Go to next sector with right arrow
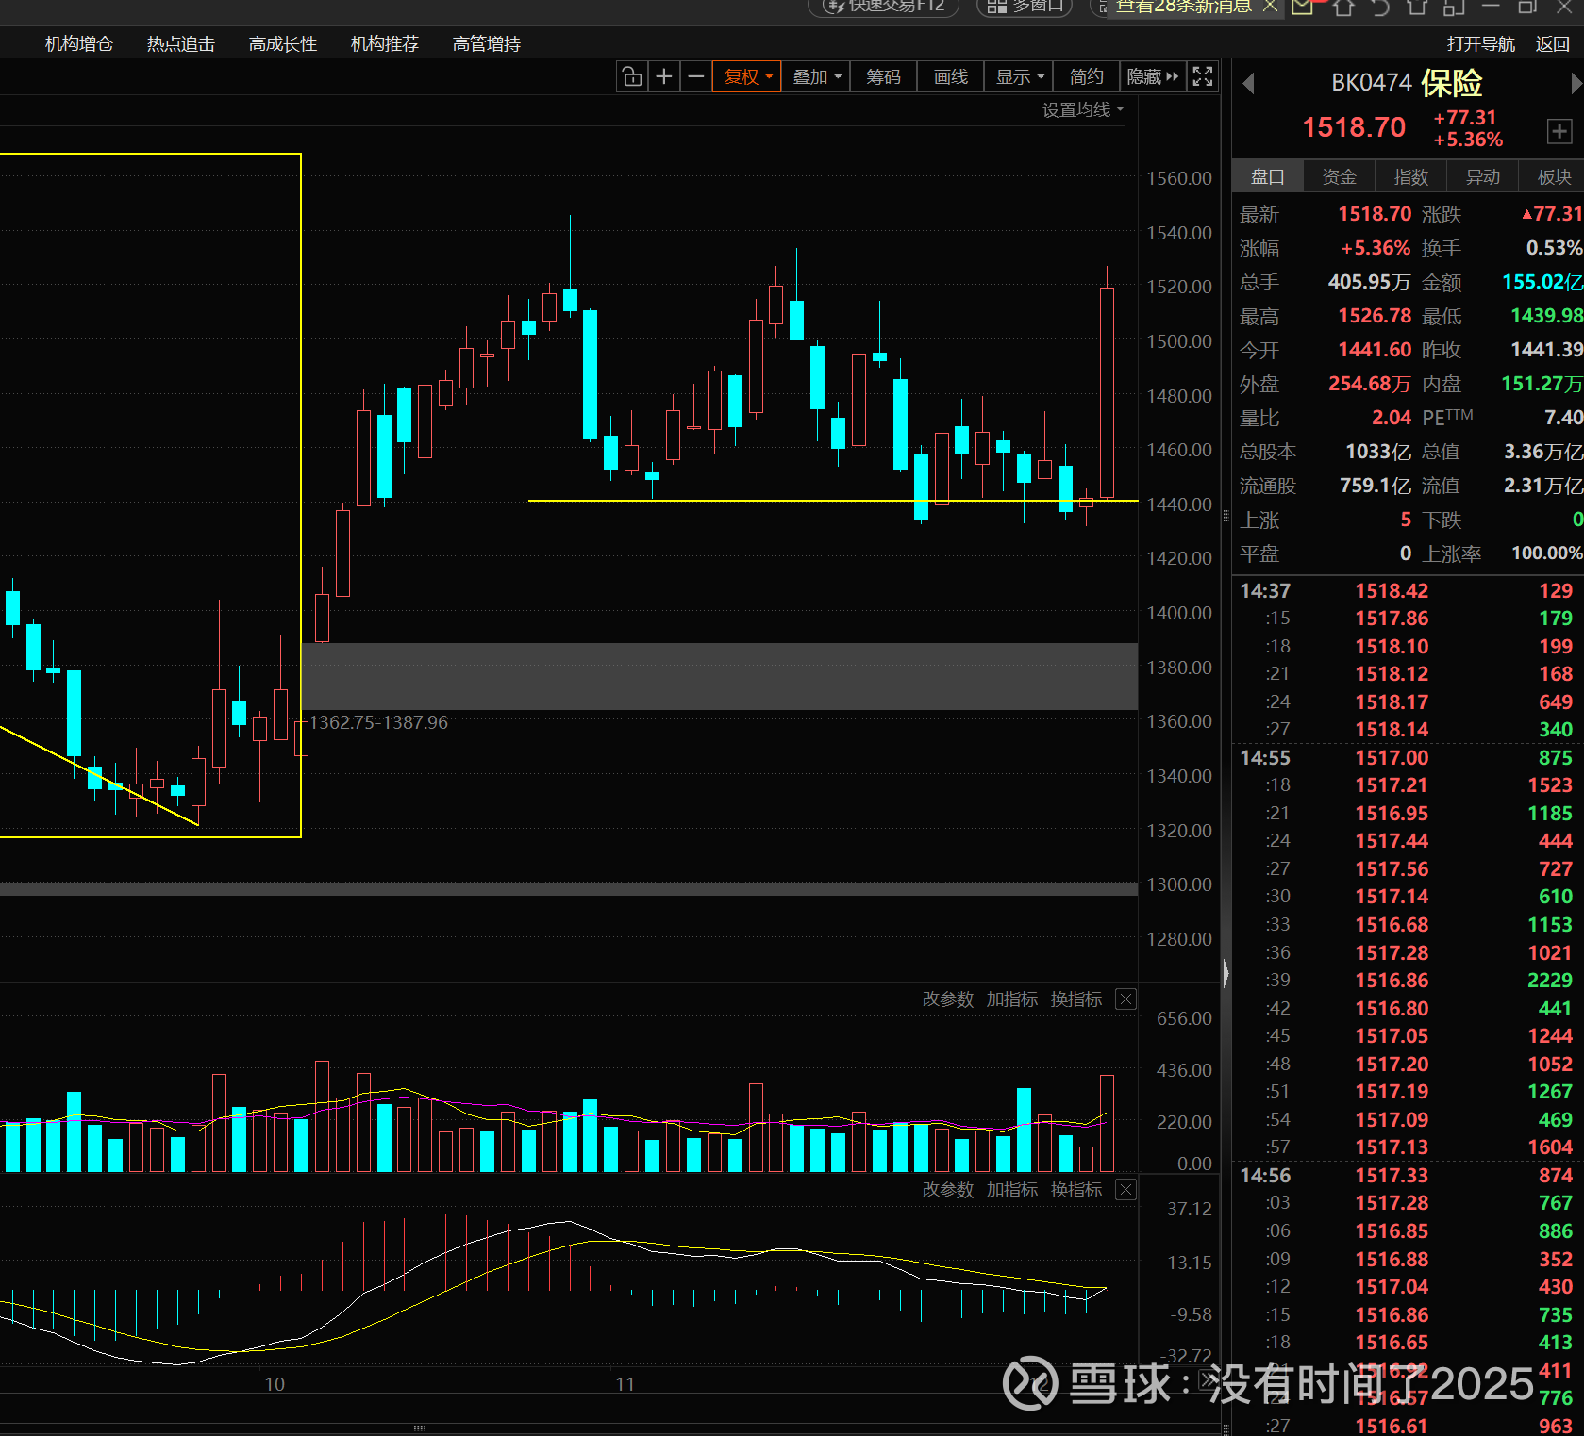Image resolution: width=1584 pixels, height=1436 pixels. point(1576,84)
